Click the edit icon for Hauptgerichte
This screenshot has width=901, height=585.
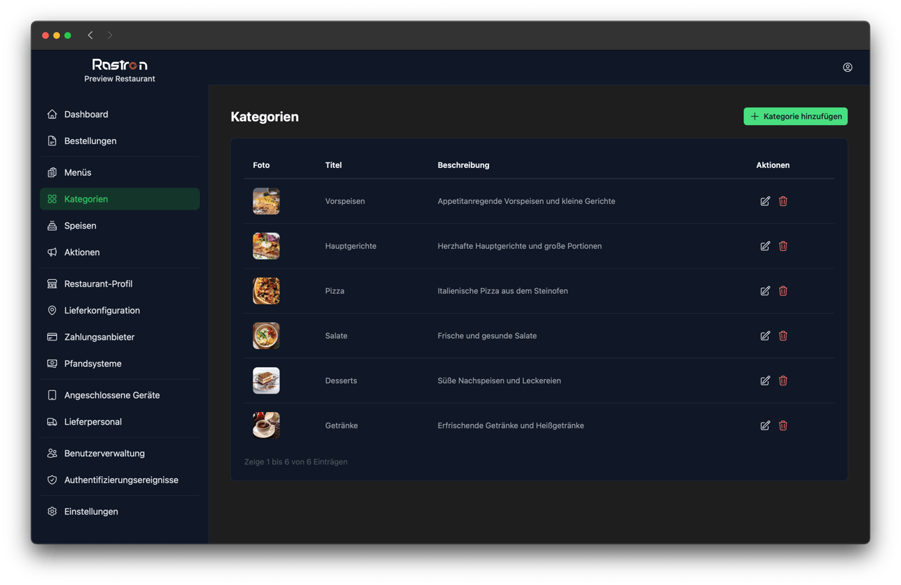[x=765, y=246]
